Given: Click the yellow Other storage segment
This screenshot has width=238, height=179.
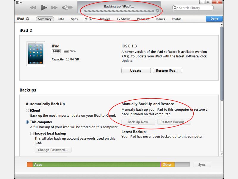Looking at the screenshot, I should 168,165.
